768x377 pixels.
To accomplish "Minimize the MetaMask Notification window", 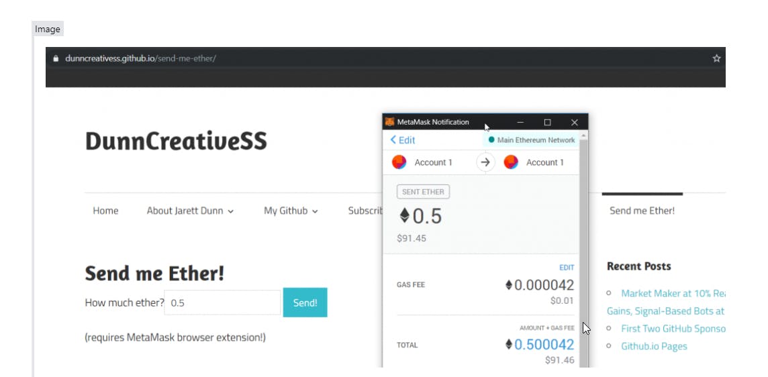I will click(x=520, y=122).
